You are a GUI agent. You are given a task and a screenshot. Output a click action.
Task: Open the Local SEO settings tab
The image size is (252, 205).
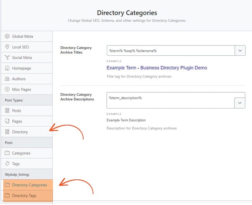coord(27,47)
